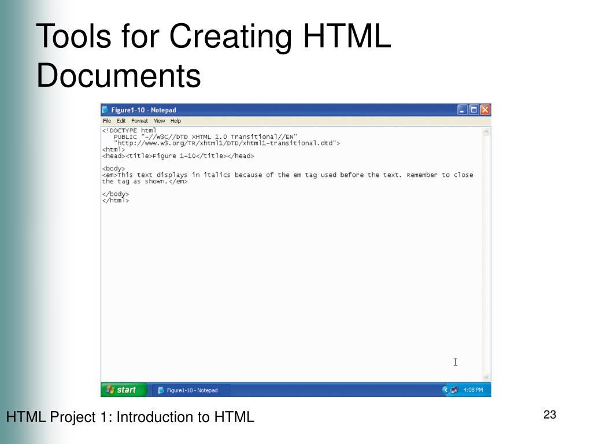The image size is (592, 444).
Task: Click the slide title 'Tools for Creating HTML Documents'
Action: [213, 55]
